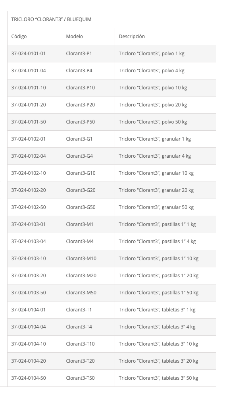
Task: Select description for granular 1 kg
Action: tap(155, 139)
